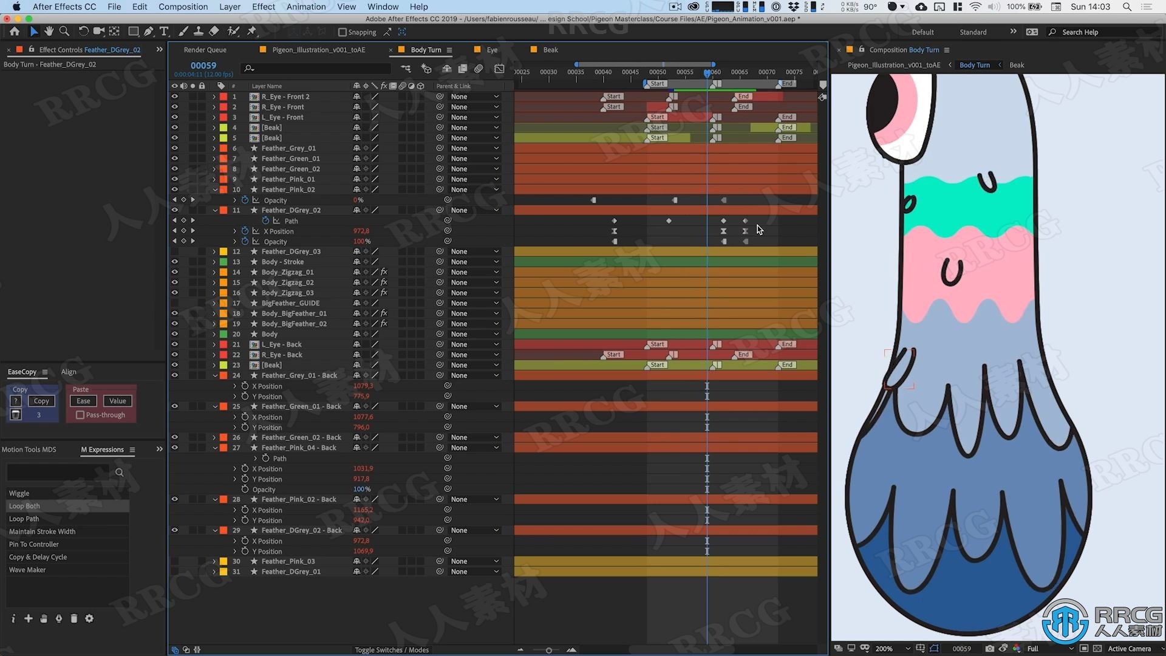1166x656 pixels.
Task: Select the Hand tool
Action: [49, 31]
